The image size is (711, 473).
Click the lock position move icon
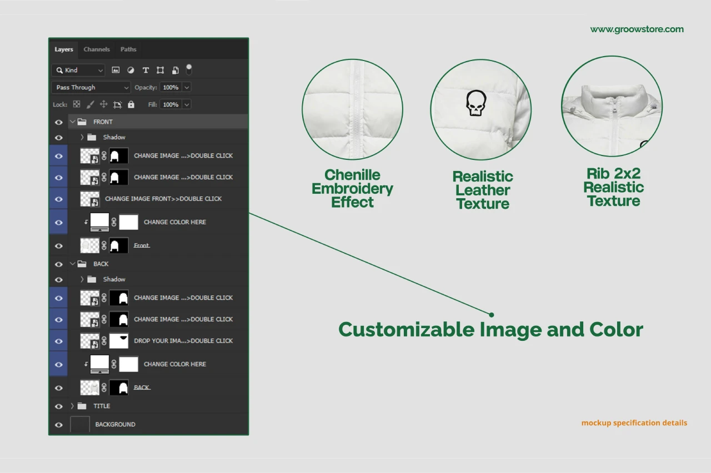pyautogui.click(x=103, y=104)
